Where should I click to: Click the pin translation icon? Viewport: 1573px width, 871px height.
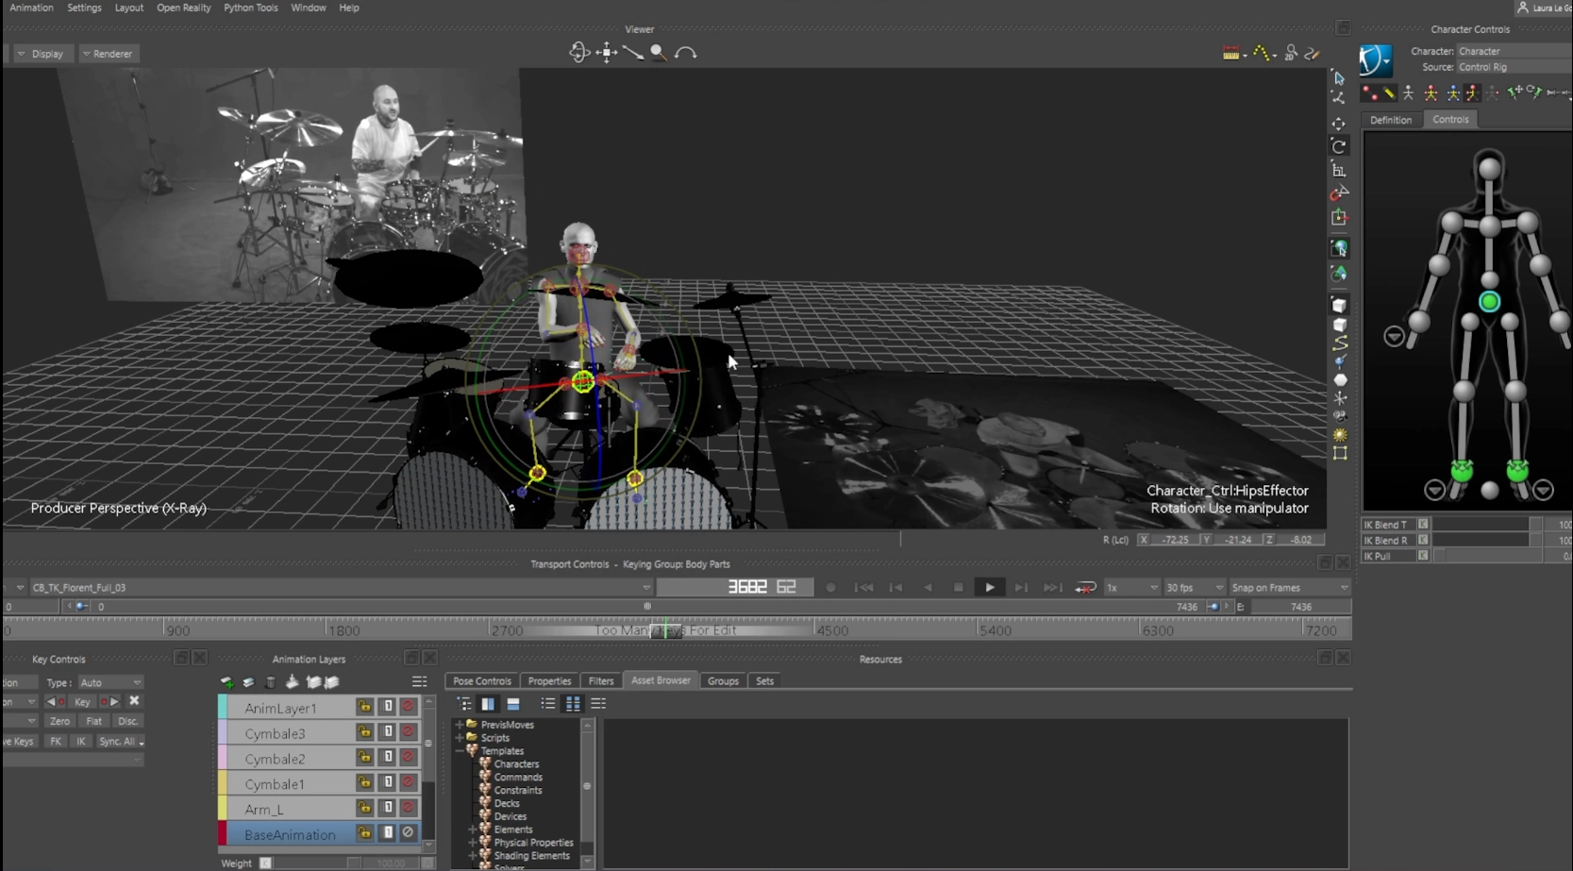pyautogui.click(x=1514, y=92)
